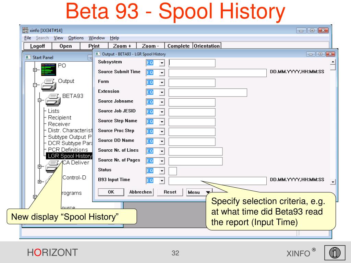Click the Logoff toolbar button

coord(38,46)
